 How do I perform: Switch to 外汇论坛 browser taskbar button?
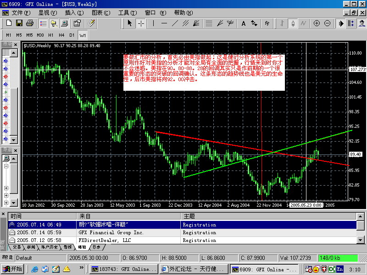point(193,269)
